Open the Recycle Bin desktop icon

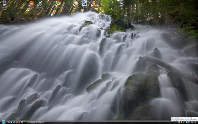pos(4,4)
